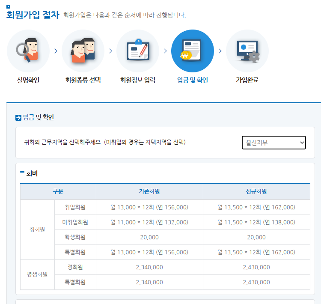Select the 회원정보 입력 step label

click(x=138, y=80)
